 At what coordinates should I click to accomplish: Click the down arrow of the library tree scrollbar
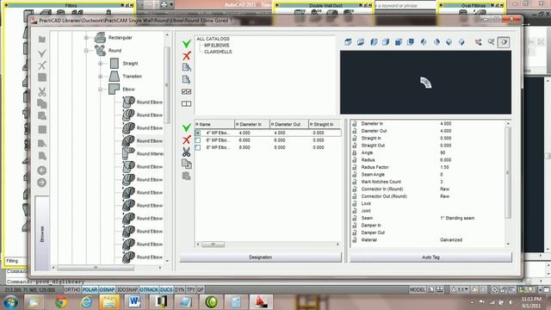[167, 261]
